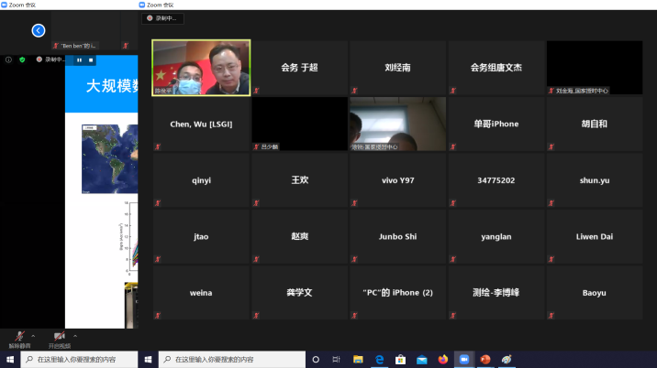
Task: Click the 录制中 recording indicator in gallery window
Action: pos(164,18)
